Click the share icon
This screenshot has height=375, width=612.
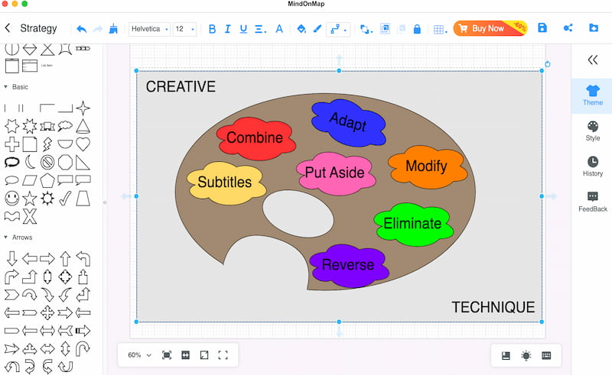point(568,27)
